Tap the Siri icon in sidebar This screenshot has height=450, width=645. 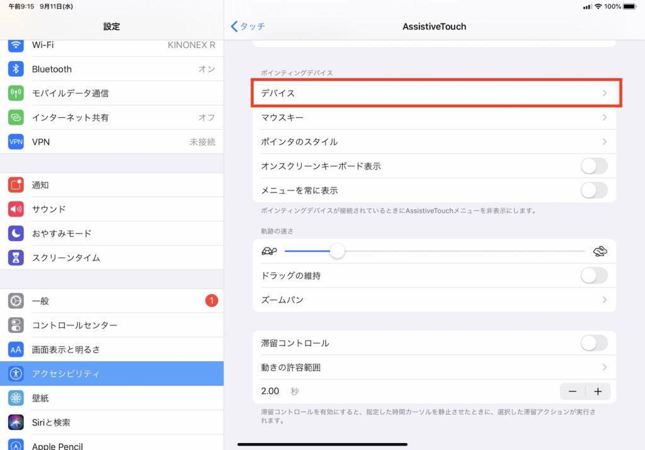[16, 422]
